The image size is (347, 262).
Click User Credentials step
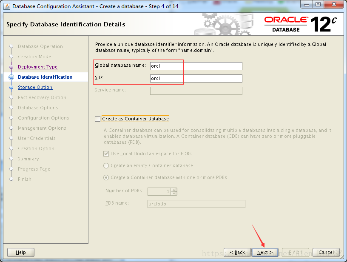click(37, 138)
